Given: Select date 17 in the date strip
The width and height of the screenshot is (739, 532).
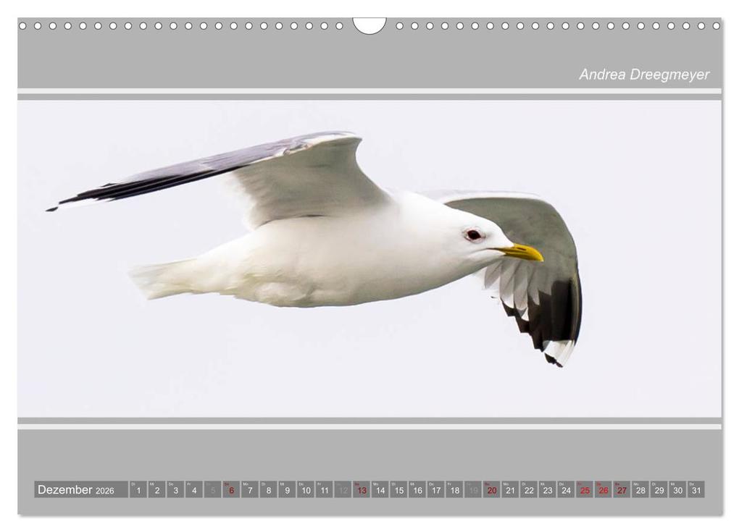Looking at the screenshot, I should [435, 490].
